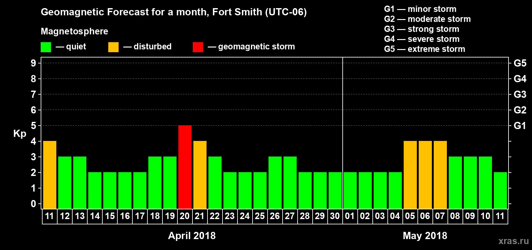Viewport: 532px width, 250px height.
Task: Click the Kp axis title
Action: click(20, 134)
